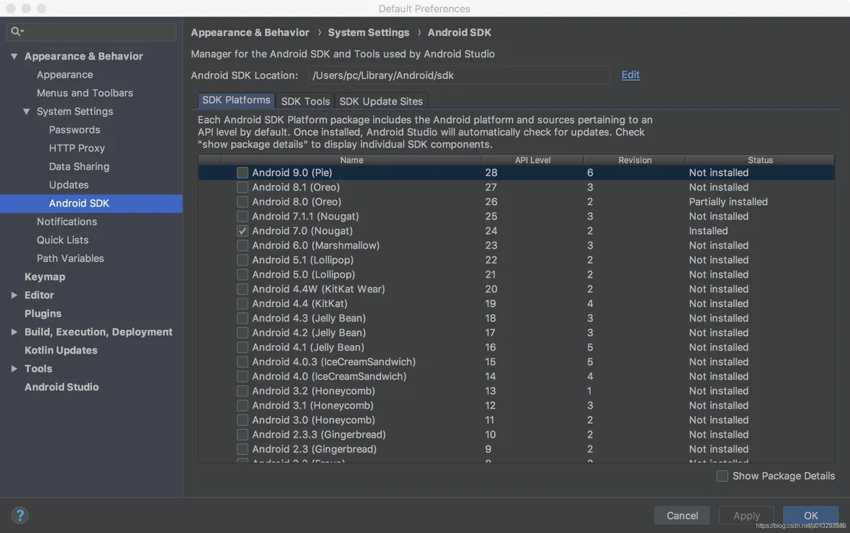Click the System Settings breadcrumb
Viewport: 850px width, 533px height.
(x=368, y=32)
